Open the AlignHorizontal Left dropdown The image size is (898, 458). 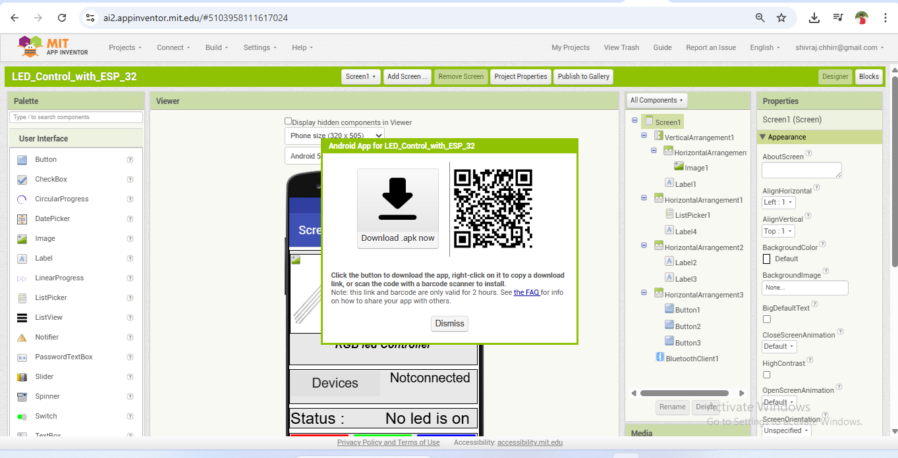click(779, 203)
